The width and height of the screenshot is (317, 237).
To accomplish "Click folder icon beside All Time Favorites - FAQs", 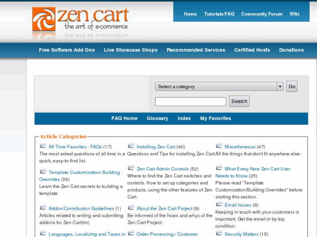I will pos(43,146).
